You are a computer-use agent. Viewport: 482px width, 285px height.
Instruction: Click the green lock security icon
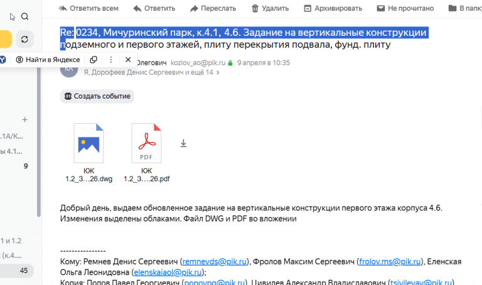pyautogui.click(x=230, y=63)
